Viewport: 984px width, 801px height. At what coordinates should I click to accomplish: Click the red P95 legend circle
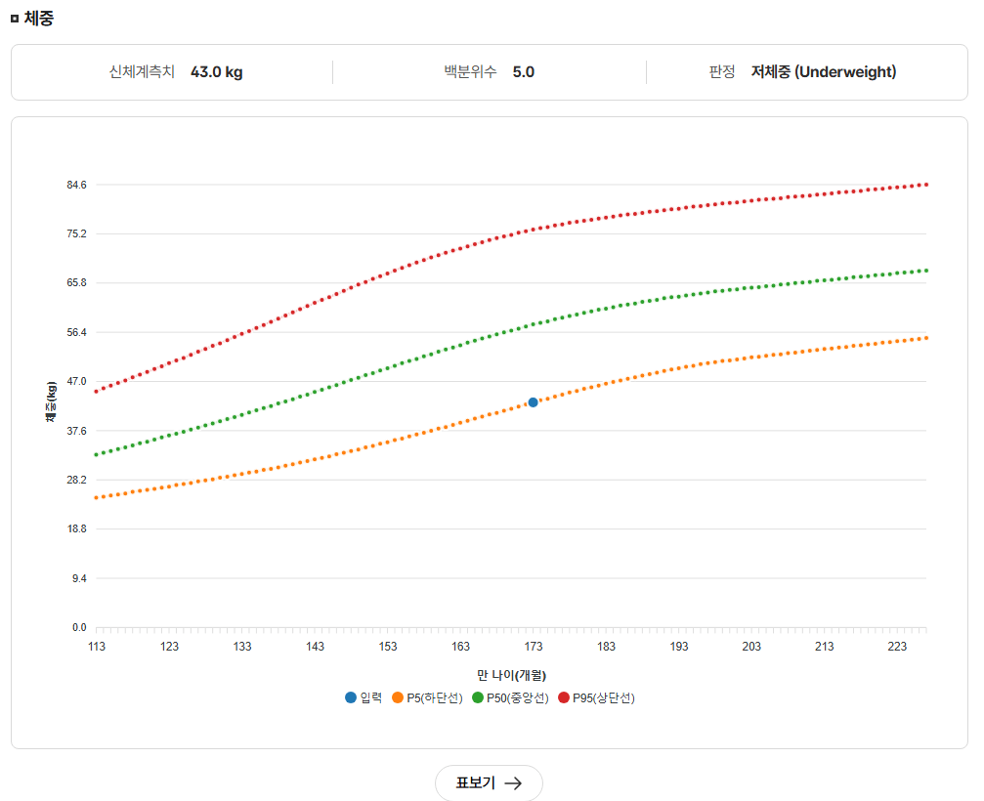(x=564, y=697)
